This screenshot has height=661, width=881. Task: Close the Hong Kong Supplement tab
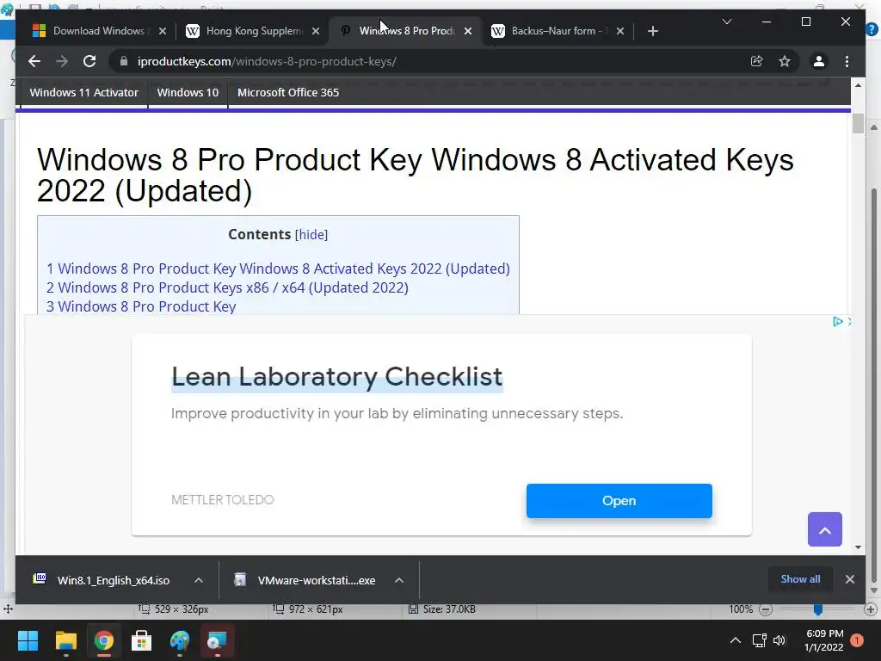(316, 31)
